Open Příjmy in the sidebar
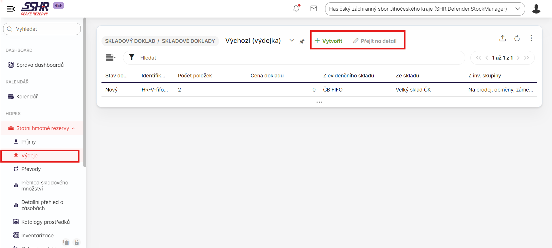The image size is (552, 248). [28, 142]
